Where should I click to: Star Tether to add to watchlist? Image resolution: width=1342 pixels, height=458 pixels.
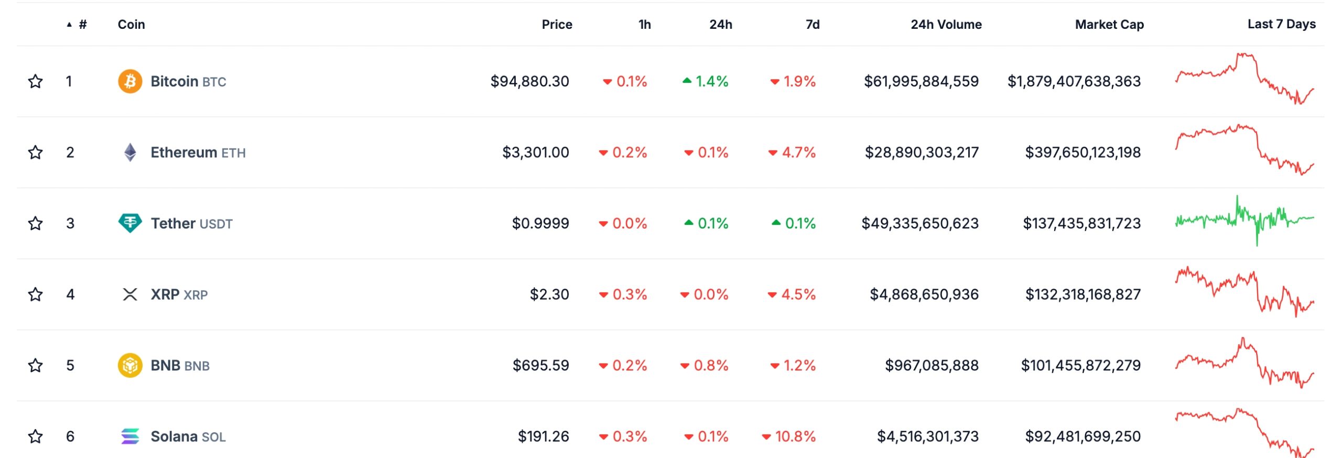coord(35,223)
